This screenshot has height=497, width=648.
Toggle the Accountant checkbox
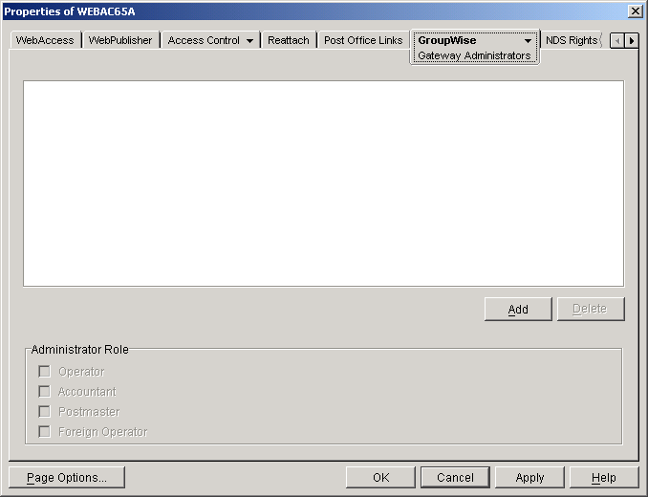tap(44, 391)
